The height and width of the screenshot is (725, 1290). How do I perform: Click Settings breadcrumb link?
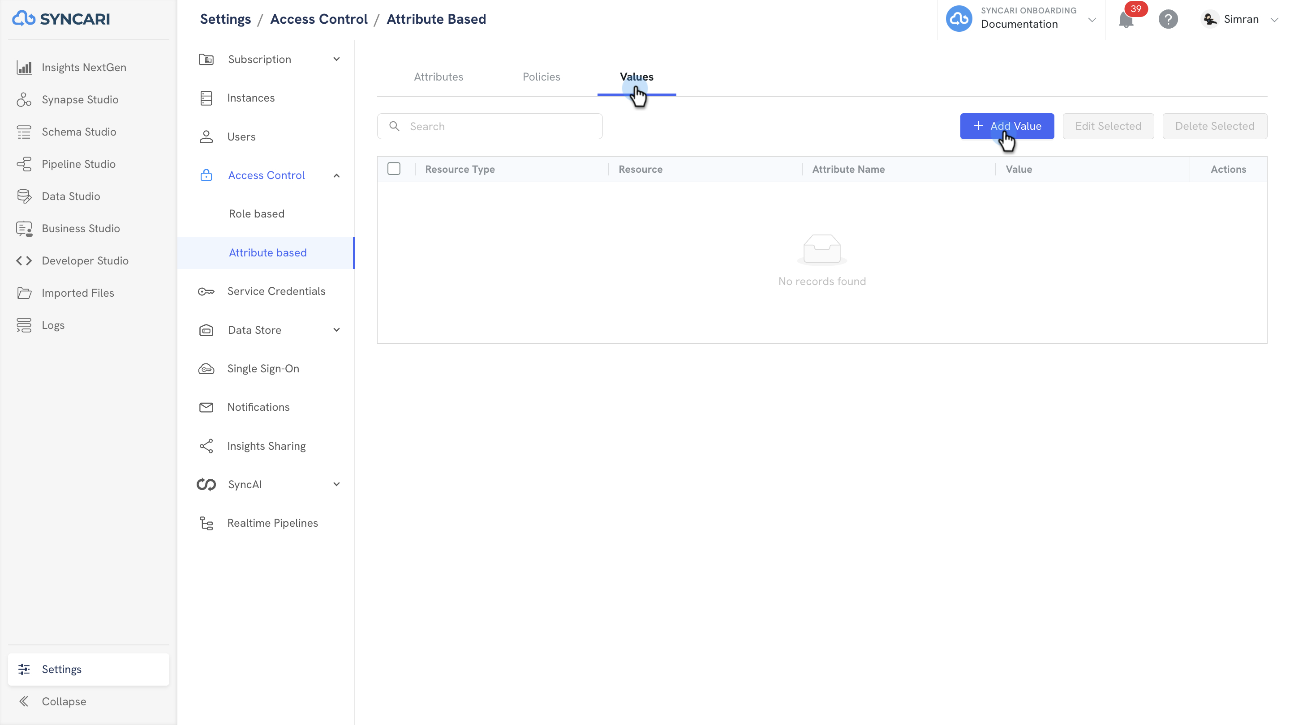[x=225, y=19]
